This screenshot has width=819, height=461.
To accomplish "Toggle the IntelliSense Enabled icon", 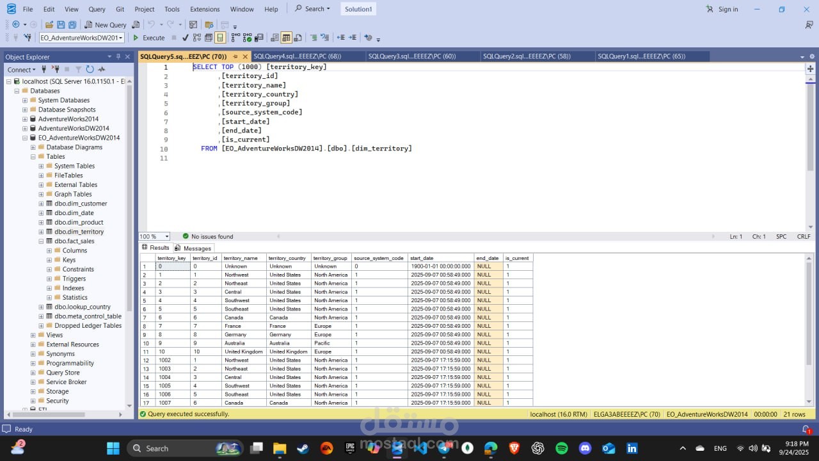I will 219,38.
